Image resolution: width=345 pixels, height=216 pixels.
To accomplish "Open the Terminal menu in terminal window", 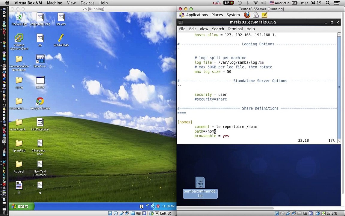I will coord(235,29).
